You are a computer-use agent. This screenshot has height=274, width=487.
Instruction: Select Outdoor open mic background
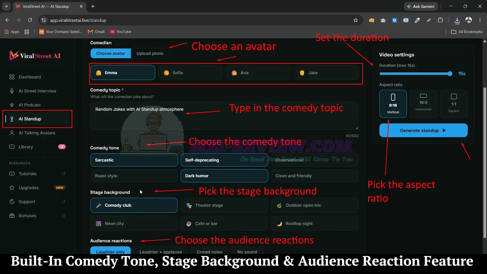[x=315, y=205]
